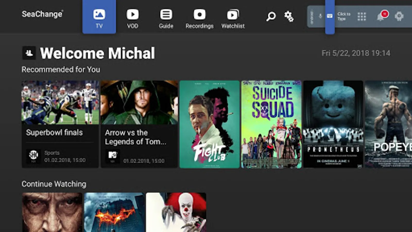Resume the flaming bat symbol thumbnail
The width and height of the screenshot is (412, 232).
pyautogui.click(x=114, y=212)
